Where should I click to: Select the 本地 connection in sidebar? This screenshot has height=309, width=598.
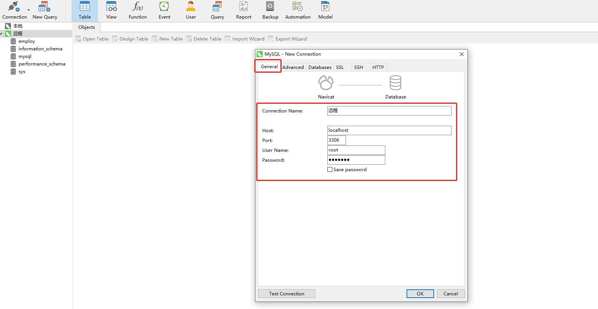coord(18,26)
